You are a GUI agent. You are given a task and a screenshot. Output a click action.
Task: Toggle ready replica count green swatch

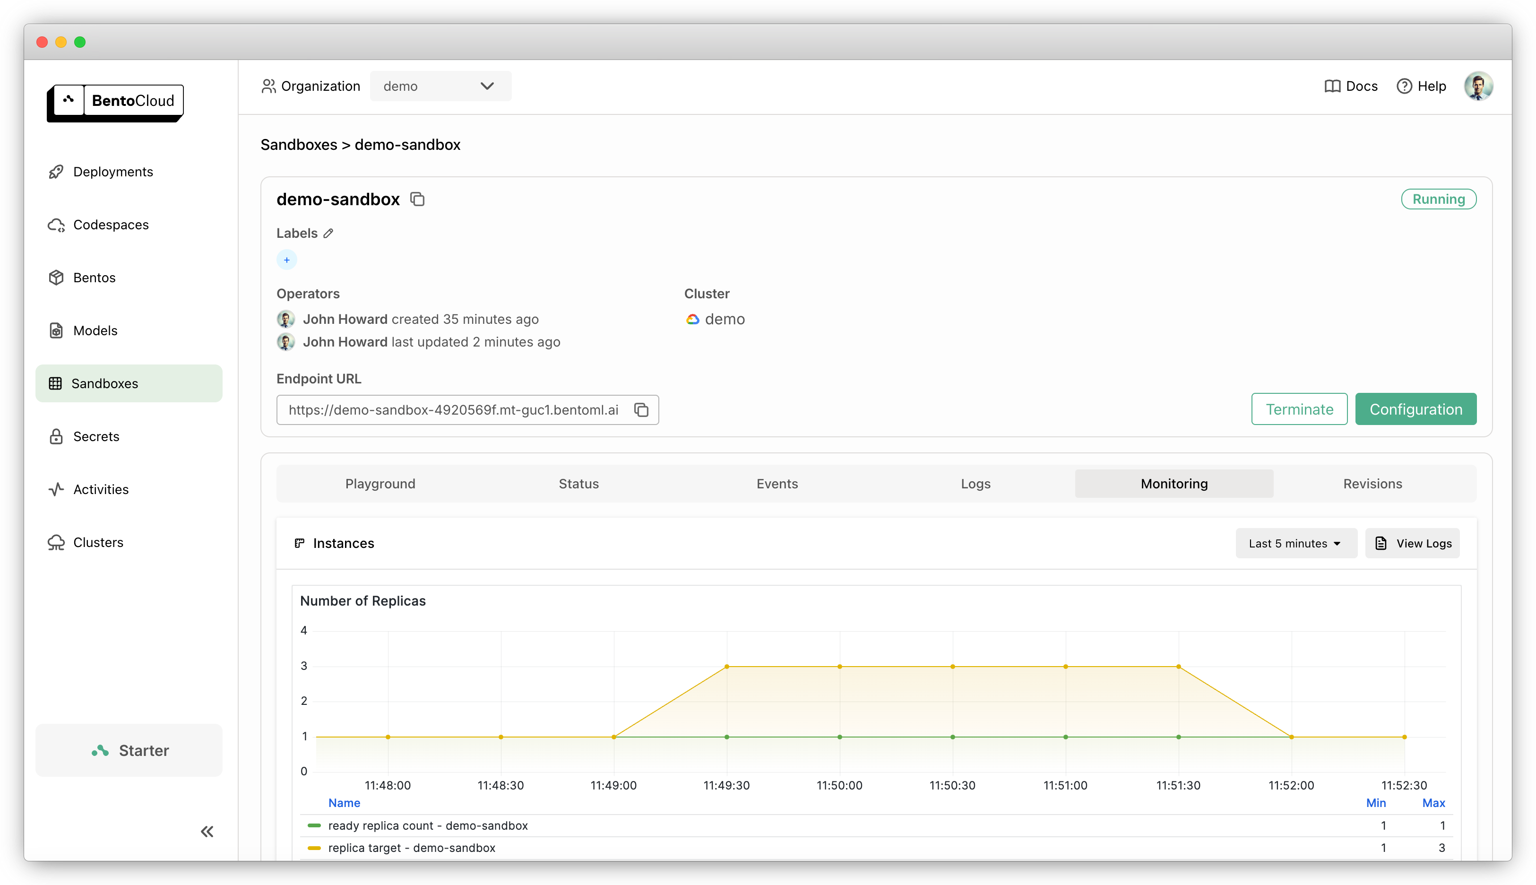(314, 825)
